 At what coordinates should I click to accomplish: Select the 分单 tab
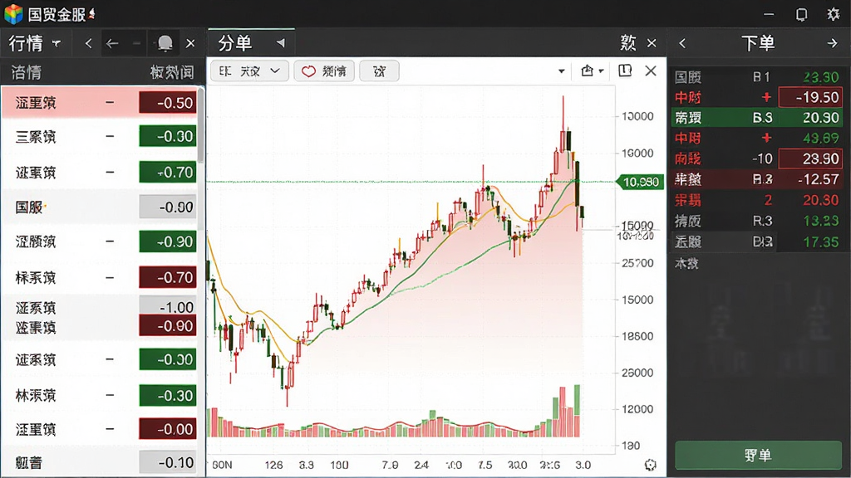[235, 43]
